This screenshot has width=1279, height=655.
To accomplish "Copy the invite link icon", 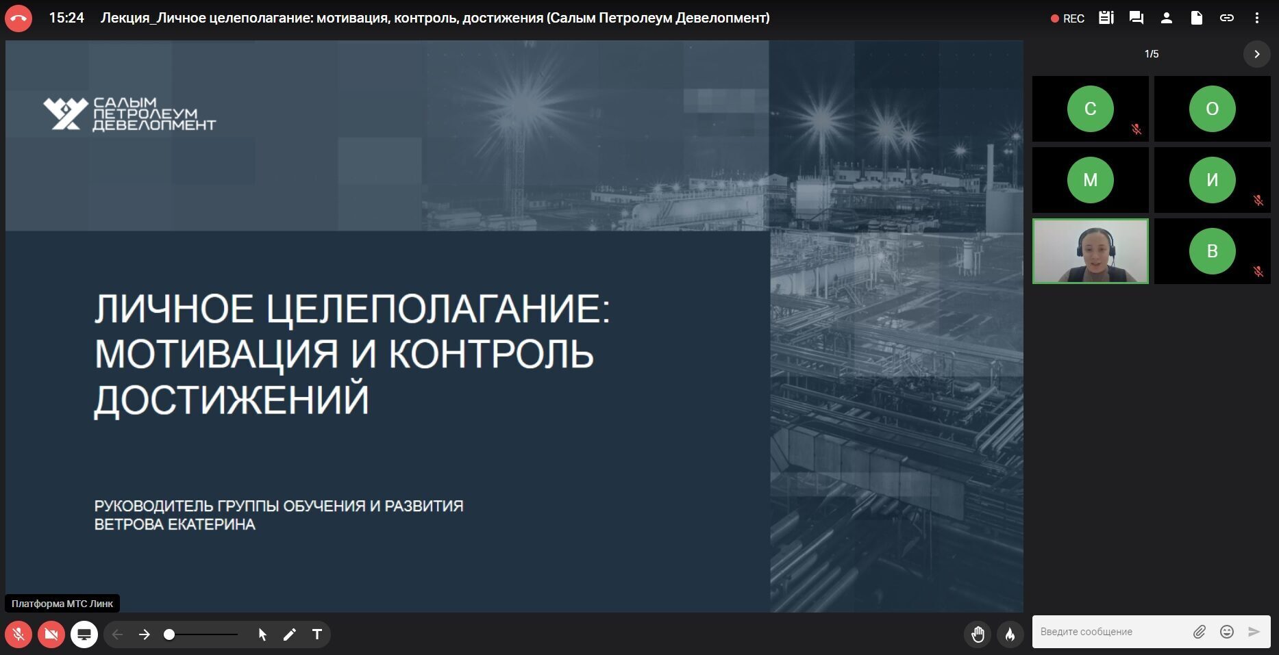I will [x=1226, y=18].
